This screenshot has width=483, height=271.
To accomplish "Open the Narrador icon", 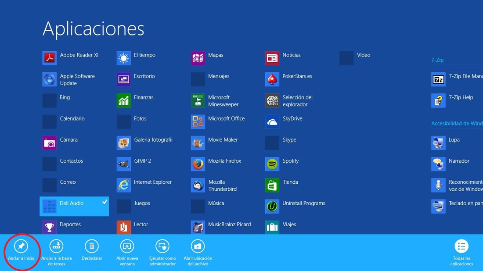I will point(438,164).
